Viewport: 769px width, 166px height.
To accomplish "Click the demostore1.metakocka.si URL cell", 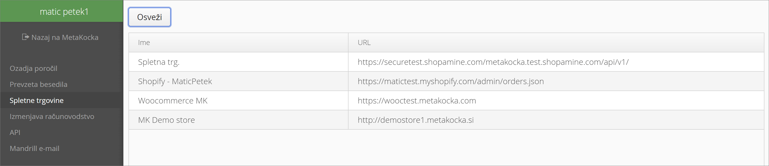I will click(x=556, y=120).
